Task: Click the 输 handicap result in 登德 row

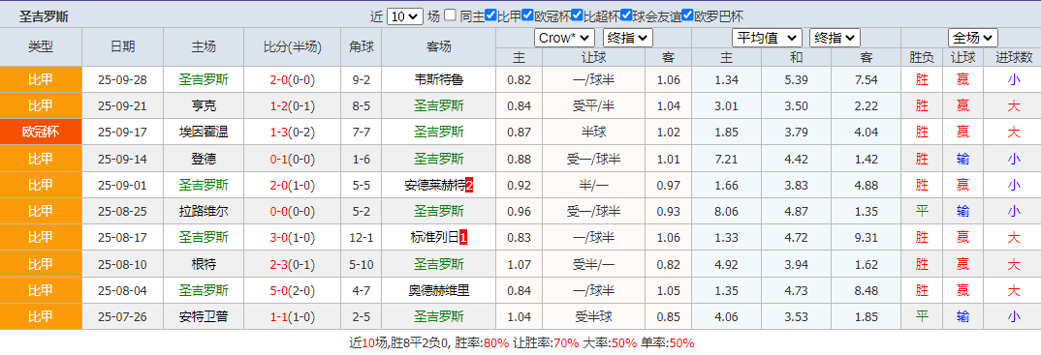Action: 962,159
